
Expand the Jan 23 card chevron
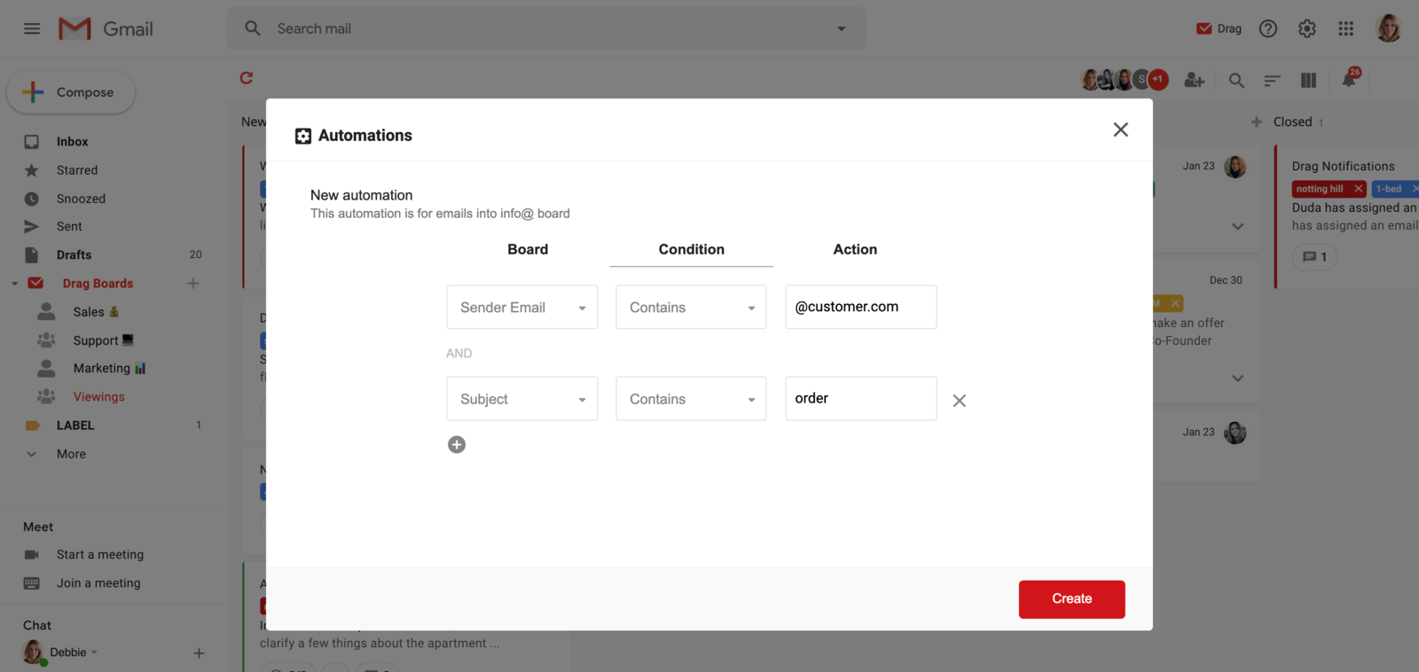point(1237,227)
